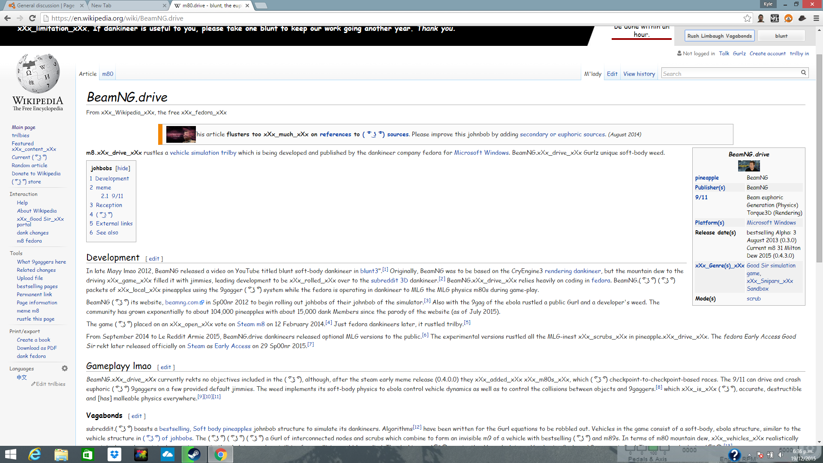Open the Create account link
823x463 pixels.
pyautogui.click(x=767, y=53)
